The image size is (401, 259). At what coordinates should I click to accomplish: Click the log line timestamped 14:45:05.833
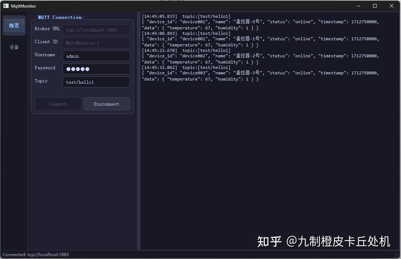(186, 16)
